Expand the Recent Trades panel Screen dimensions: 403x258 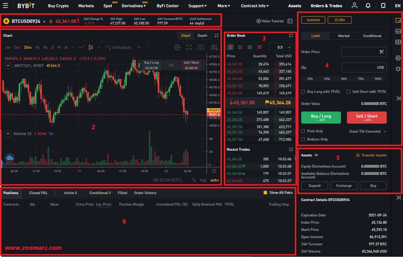click(291, 149)
